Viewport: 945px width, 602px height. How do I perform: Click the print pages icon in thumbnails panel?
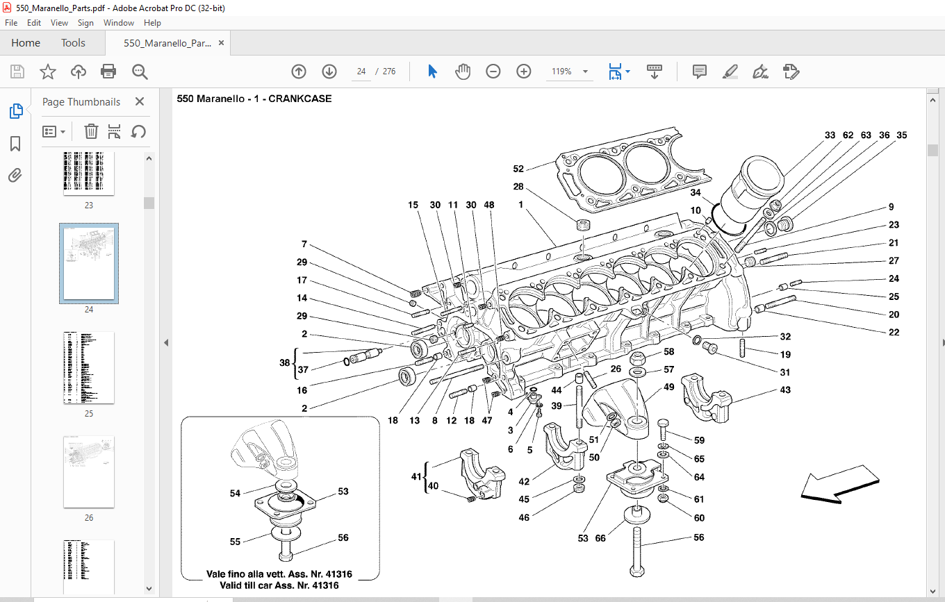tap(115, 131)
